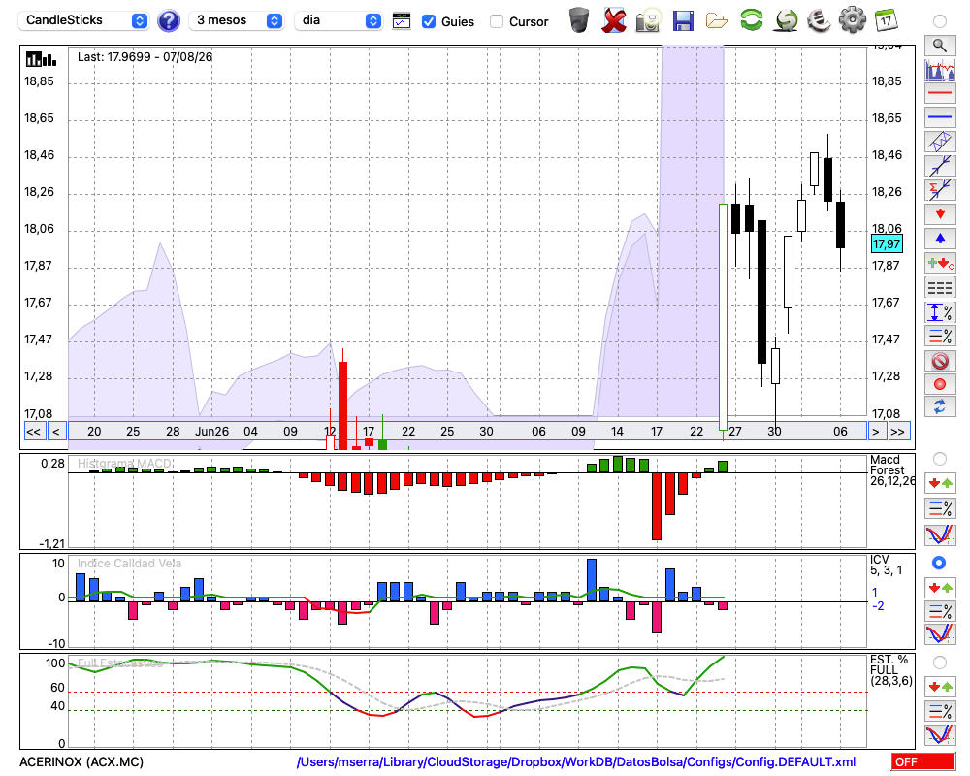Open the 3 mesos period dropdown
Image resolution: width=970 pixels, height=776 pixels.
pos(236,20)
